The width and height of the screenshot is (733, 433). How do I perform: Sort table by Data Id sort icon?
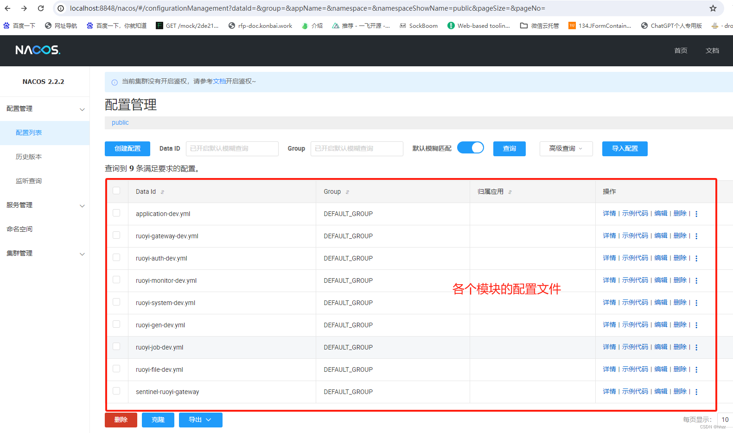(x=162, y=192)
